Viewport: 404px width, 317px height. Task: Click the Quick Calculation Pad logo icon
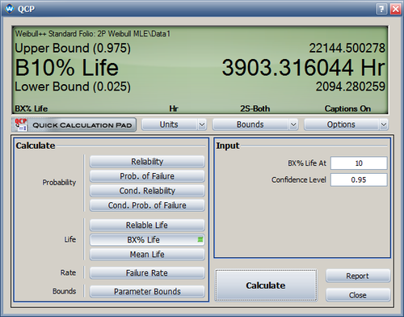pyautogui.click(x=21, y=125)
